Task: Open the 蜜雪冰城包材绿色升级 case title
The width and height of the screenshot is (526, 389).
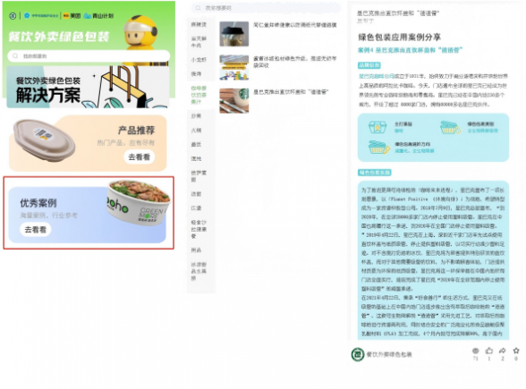Action: [x=294, y=62]
